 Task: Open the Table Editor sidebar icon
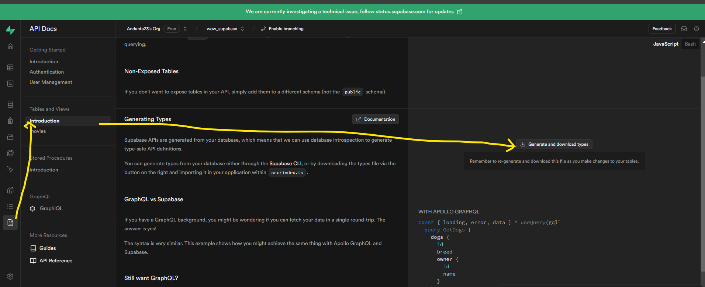10,68
